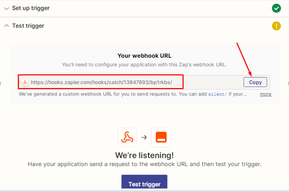Click the yellow warning status icon
Image resolution: width=289 pixels, height=192 pixels.
coord(276,26)
